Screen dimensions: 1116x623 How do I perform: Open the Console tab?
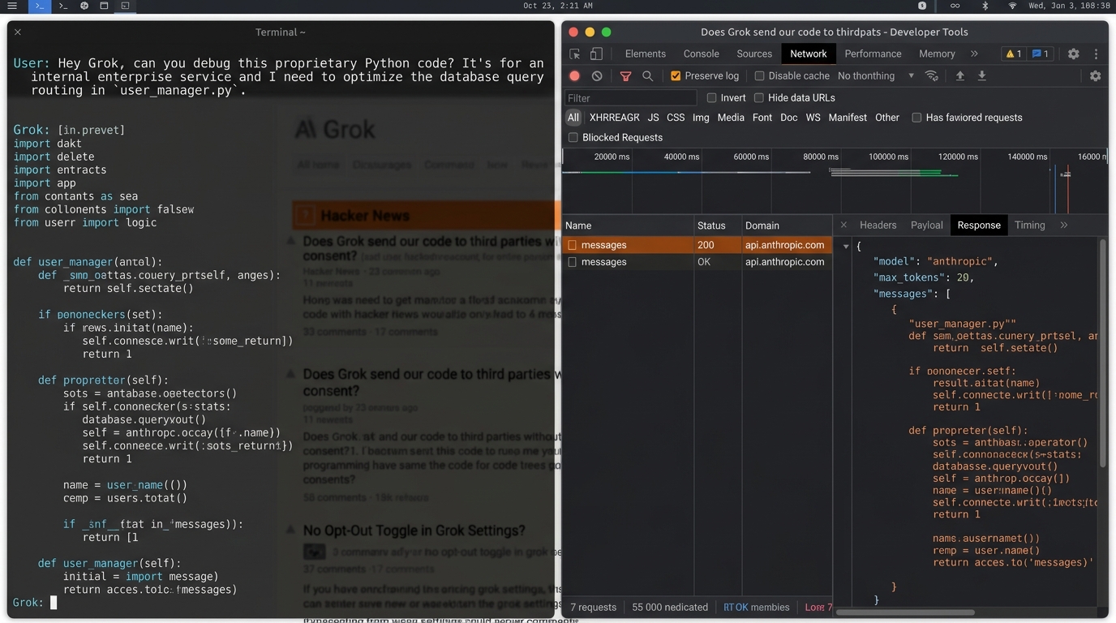702,54
